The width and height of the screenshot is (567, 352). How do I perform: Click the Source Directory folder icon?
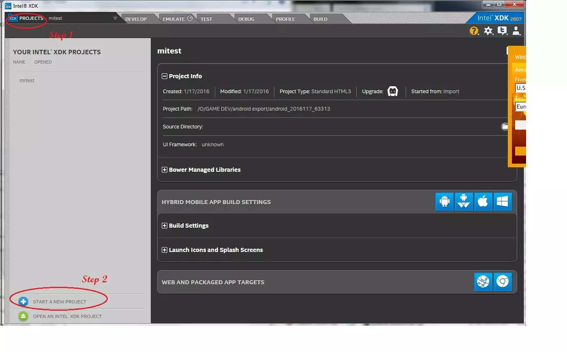(505, 127)
